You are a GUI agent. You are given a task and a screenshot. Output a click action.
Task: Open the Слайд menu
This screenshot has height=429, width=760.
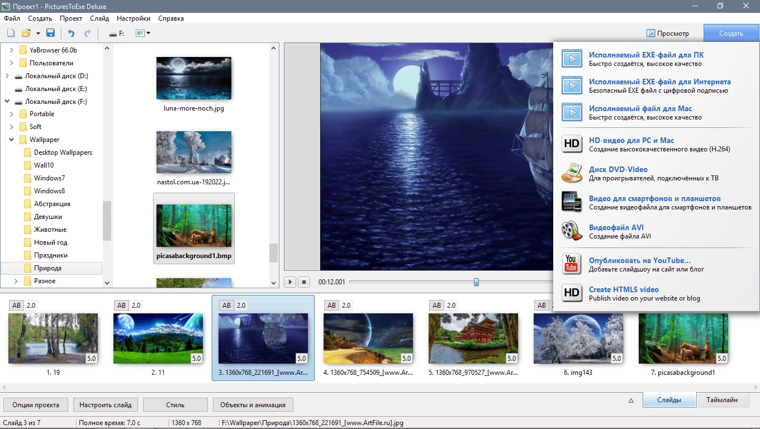click(x=99, y=18)
